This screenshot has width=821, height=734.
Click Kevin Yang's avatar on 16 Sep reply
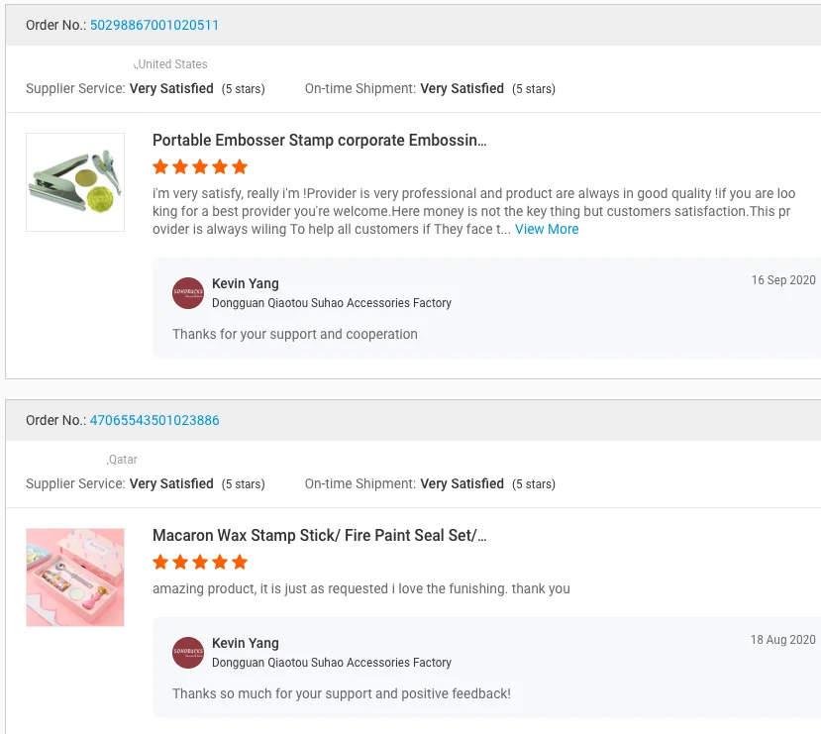[x=188, y=293]
